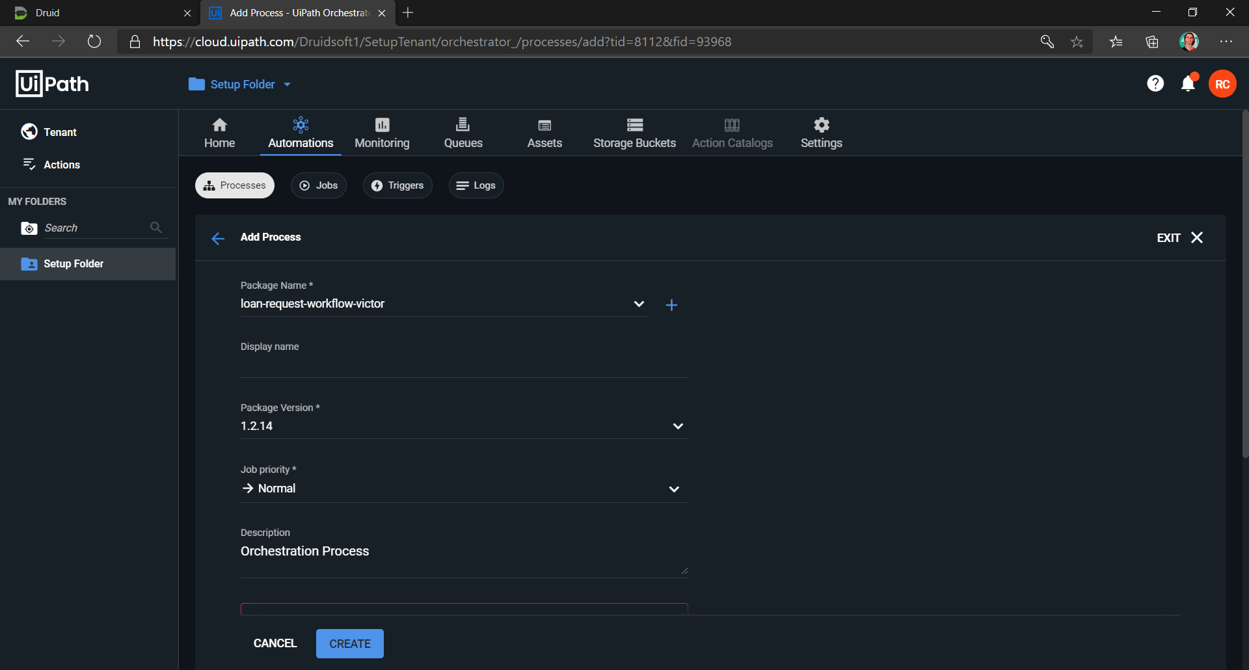Screen dimensions: 1249x670
Task: Click the browser password key icon
Action: coord(1047,42)
